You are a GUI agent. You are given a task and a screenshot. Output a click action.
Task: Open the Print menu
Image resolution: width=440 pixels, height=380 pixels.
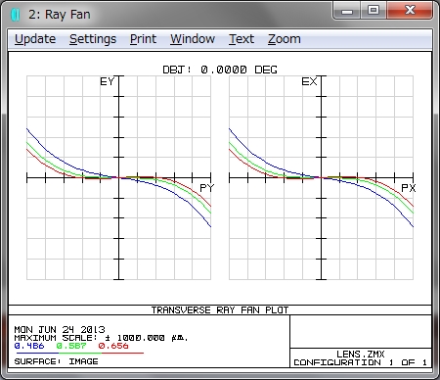[143, 39]
